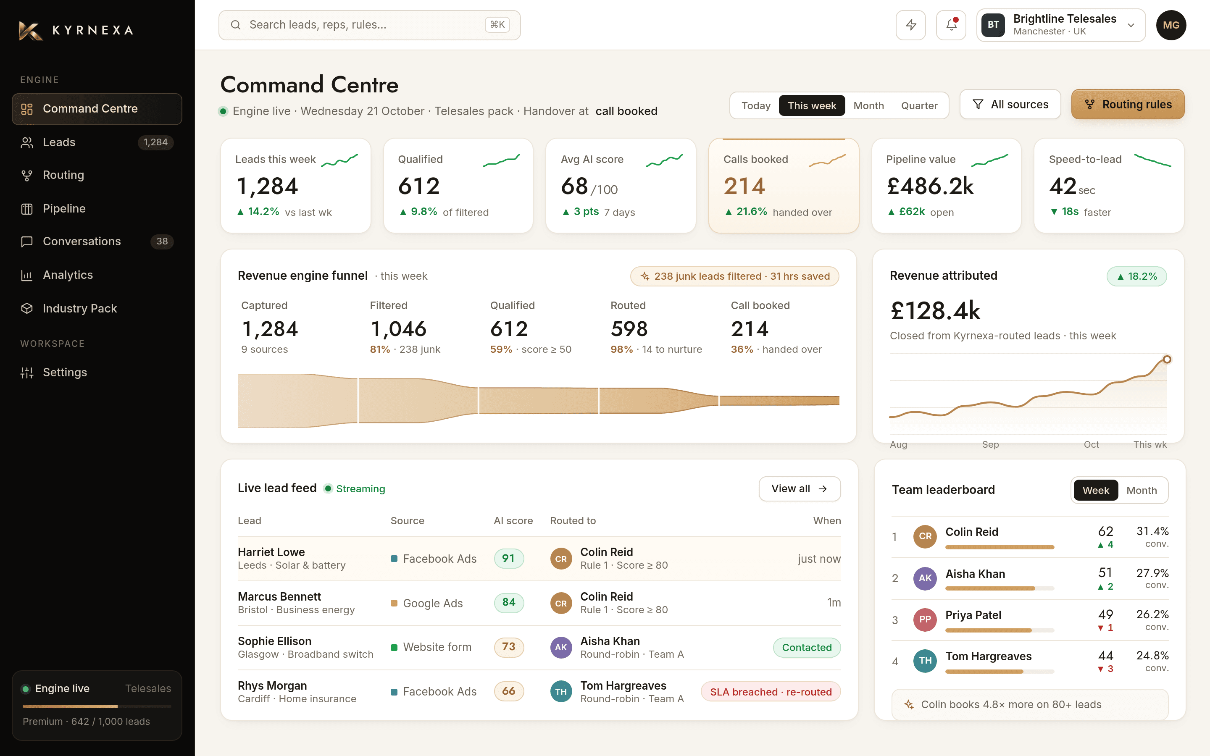Click the SLA breached re-routed tag
1210x756 pixels.
771,692
